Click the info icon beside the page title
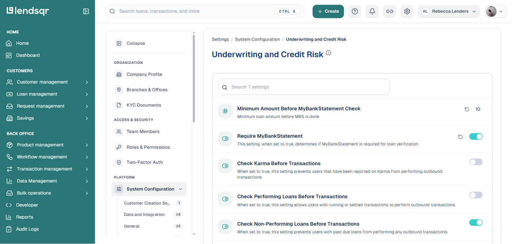Image resolution: width=515 pixels, height=244 pixels. click(328, 53)
